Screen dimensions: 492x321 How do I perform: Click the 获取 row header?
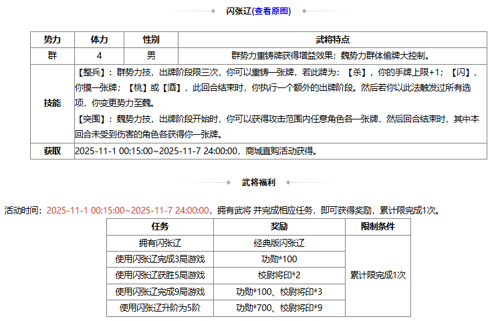51,151
